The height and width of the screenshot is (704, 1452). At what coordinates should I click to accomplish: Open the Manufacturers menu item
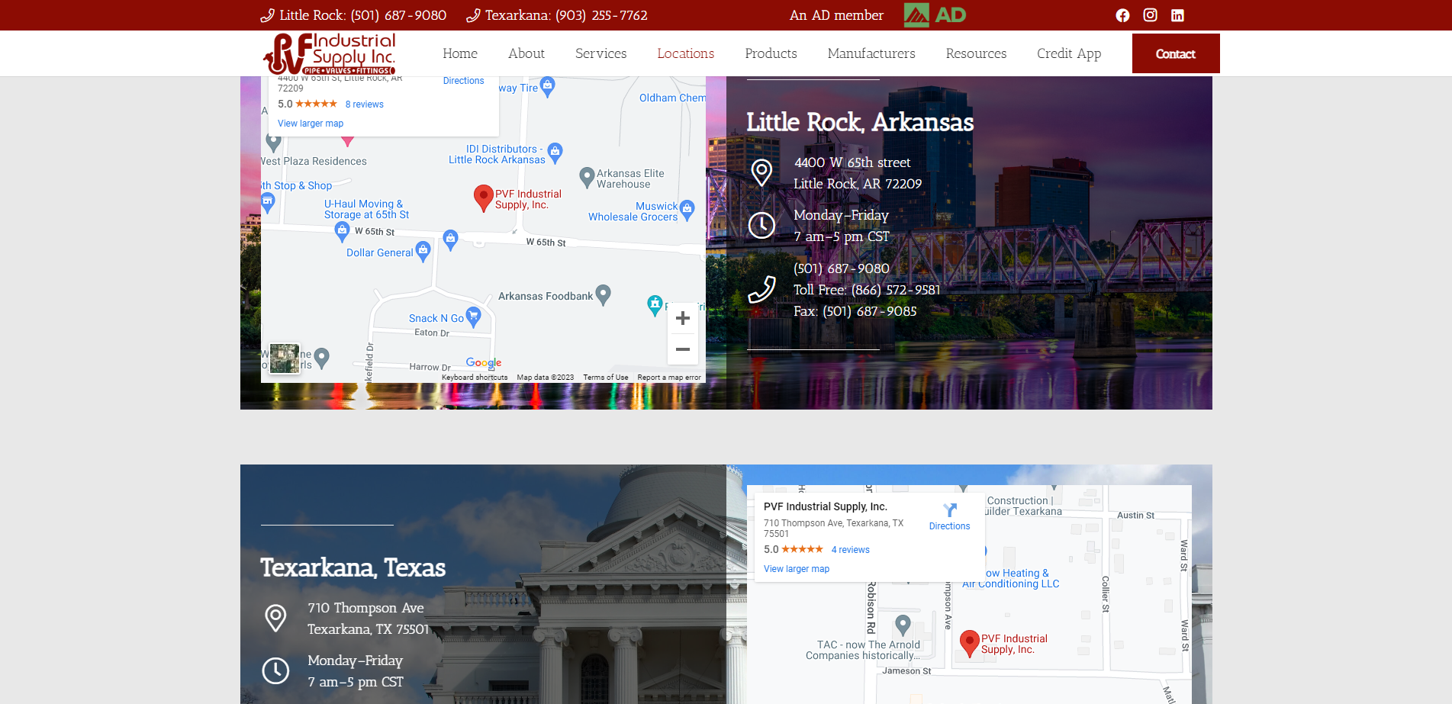871,53
